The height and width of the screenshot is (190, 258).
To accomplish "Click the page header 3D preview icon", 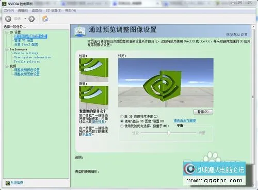I will point(79,31).
